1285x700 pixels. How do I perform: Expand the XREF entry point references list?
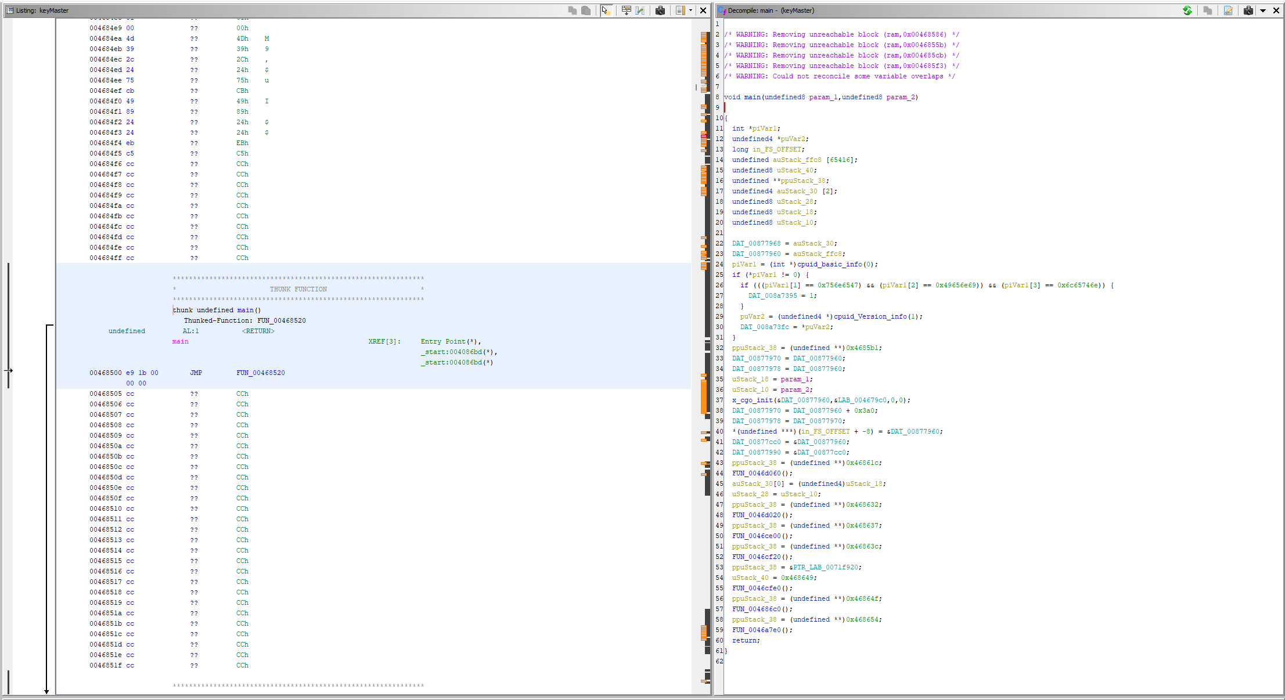380,341
